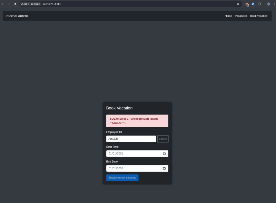
Task: Click the Employee not selected button
Action: 122,178
